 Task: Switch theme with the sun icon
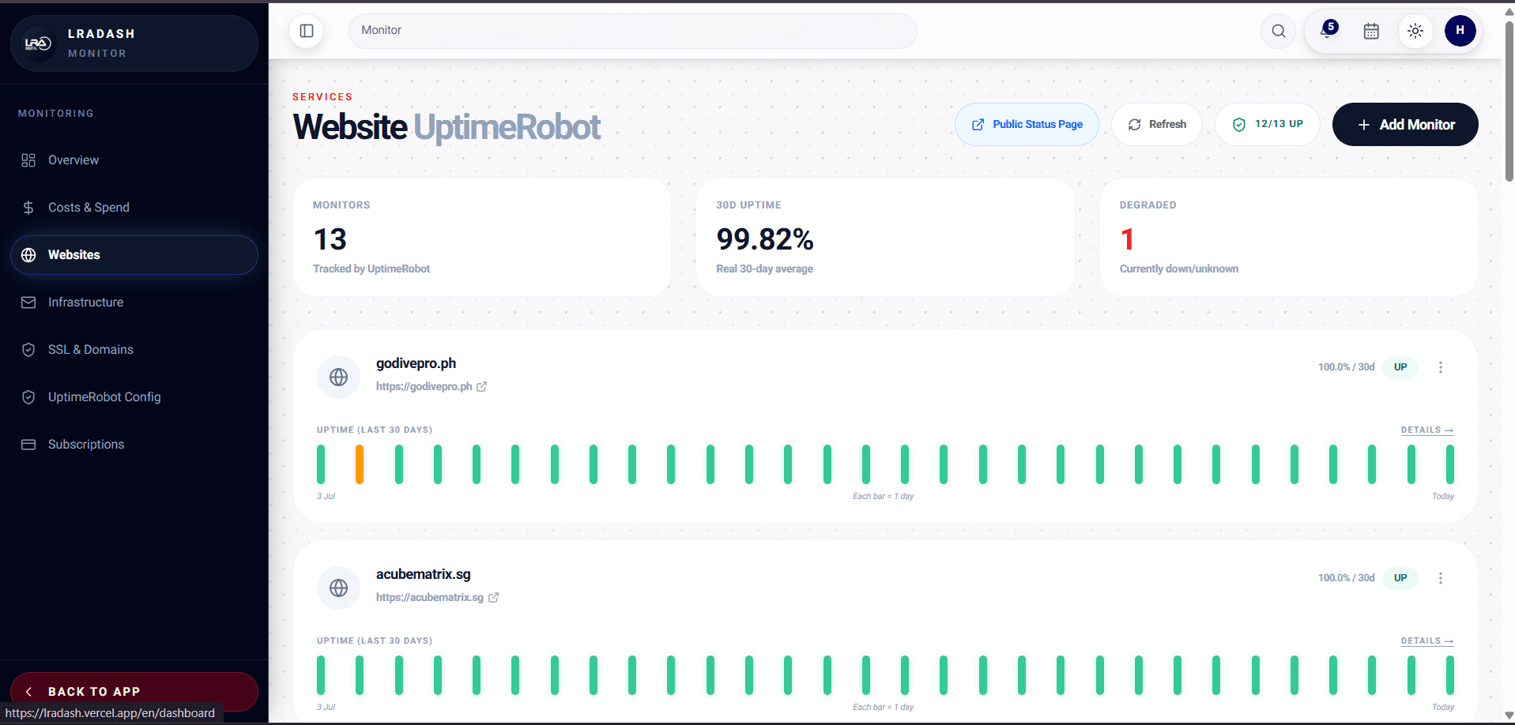point(1415,31)
